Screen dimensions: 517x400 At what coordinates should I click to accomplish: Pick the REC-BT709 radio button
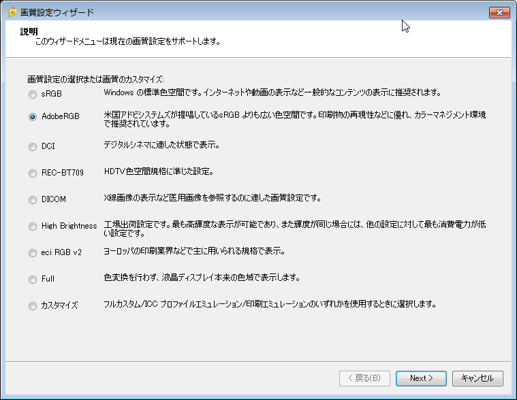tap(33, 173)
